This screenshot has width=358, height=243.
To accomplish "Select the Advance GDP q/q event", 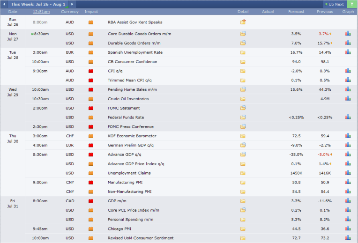I will pos(125,155).
